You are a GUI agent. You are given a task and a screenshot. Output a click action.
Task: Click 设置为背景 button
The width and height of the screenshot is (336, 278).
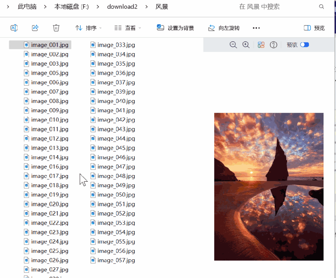coord(176,28)
